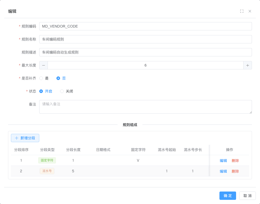Click 编辑 link on the 流水号 row

pyautogui.click(x=223, y=171)
